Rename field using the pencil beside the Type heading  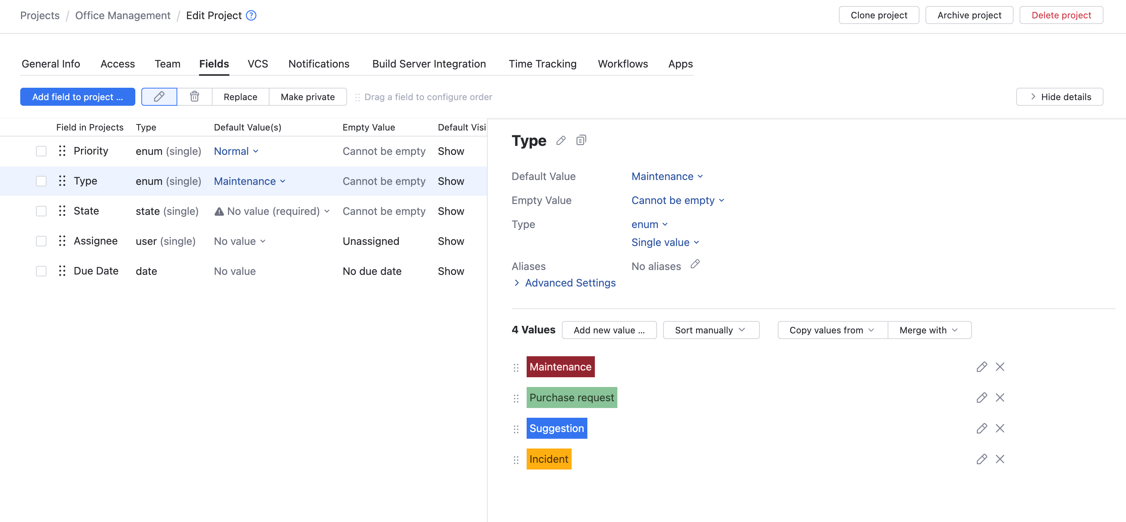tap(561, 140)
